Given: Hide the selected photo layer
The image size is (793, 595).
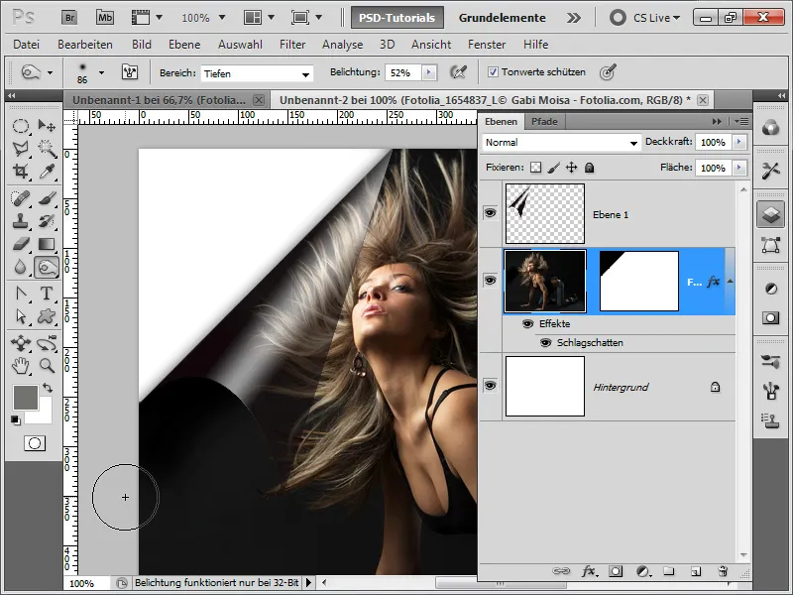Looking at the screenshot, I should 490,281.
